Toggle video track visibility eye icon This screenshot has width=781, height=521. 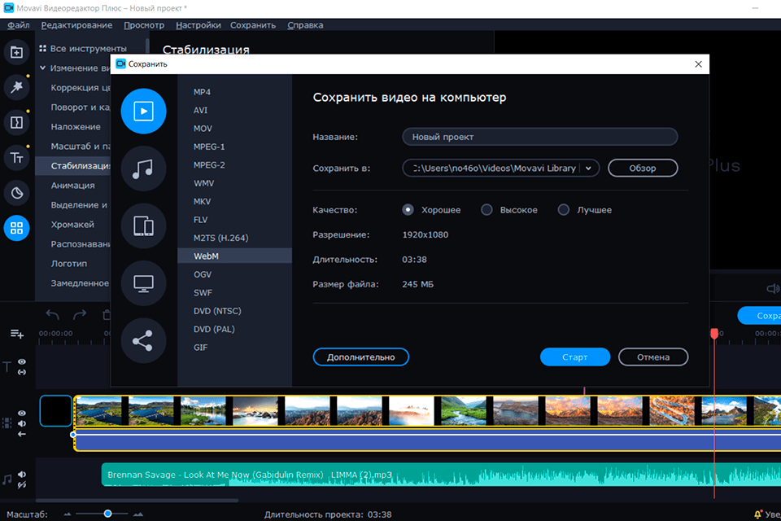coord(22,413)
